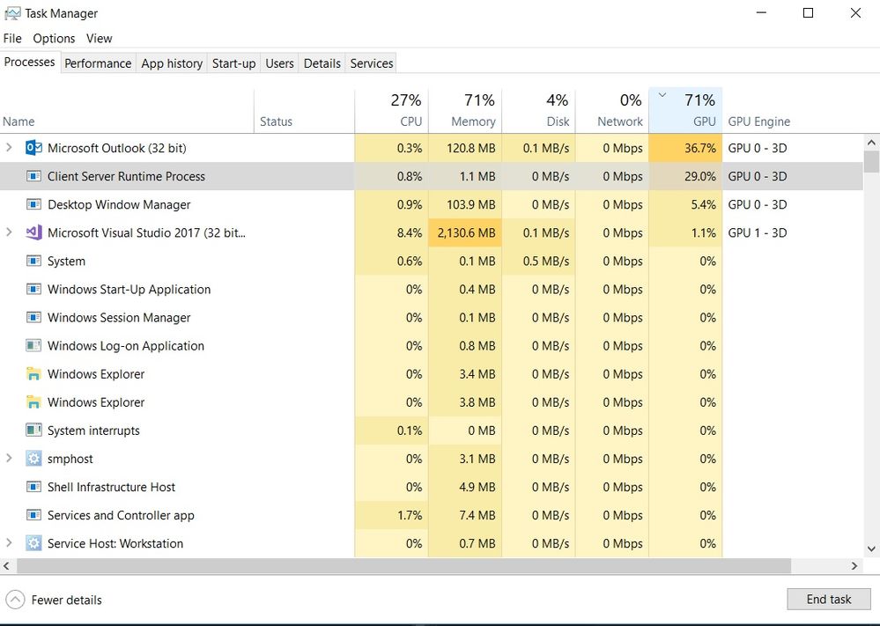This screenshot has height=626, width=880.
Task: Maximize the Task Manager window
Action: tap(808, 13)
